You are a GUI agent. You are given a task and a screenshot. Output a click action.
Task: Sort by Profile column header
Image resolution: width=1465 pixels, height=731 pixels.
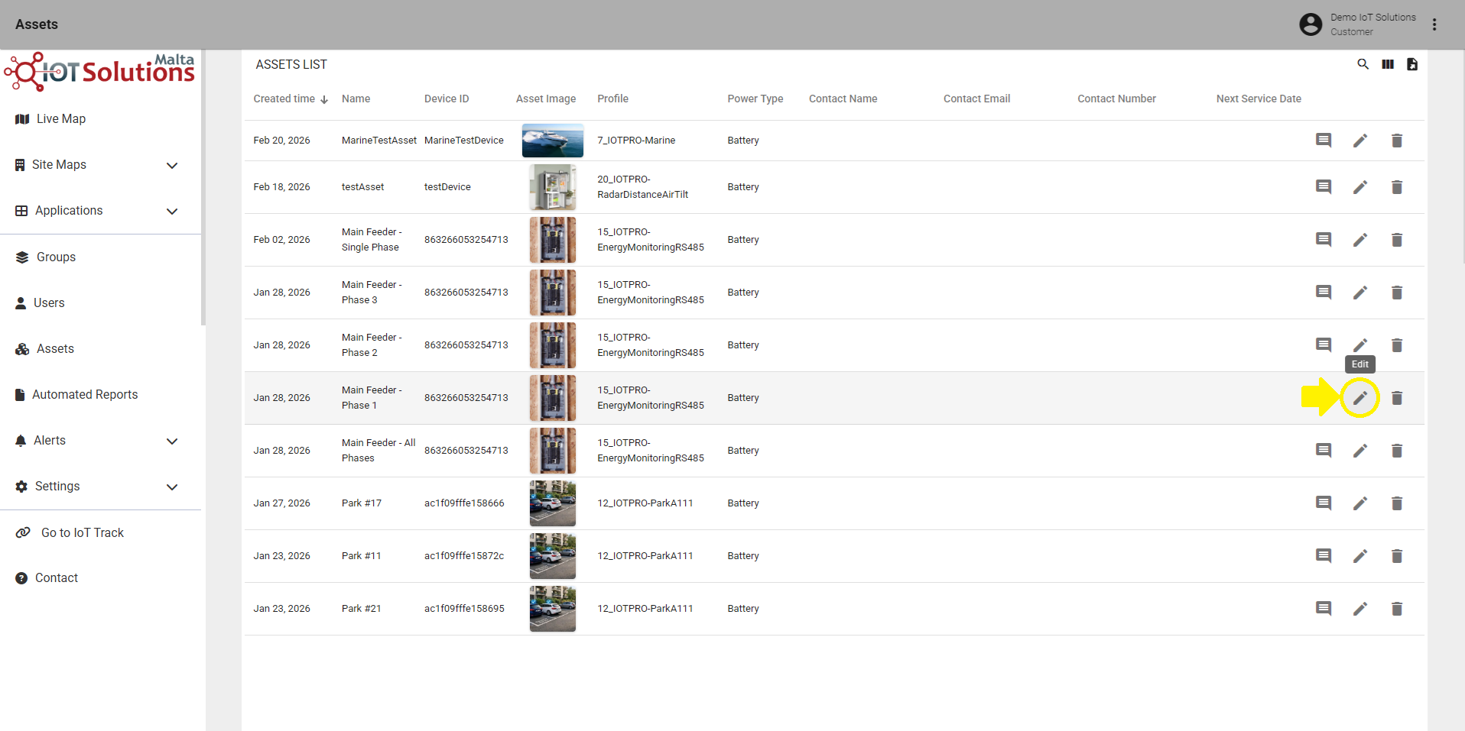pyautogui.click(x=612, y=99)
